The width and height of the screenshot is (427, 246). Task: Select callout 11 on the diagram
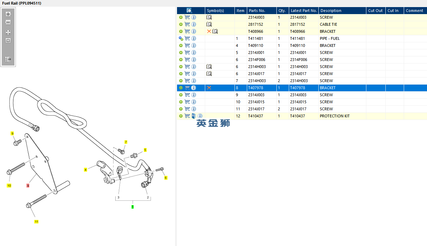coord(36,222)
